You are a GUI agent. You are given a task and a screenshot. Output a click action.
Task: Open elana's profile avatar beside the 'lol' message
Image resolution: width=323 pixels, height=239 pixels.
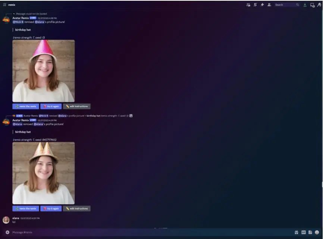(6, 220)
